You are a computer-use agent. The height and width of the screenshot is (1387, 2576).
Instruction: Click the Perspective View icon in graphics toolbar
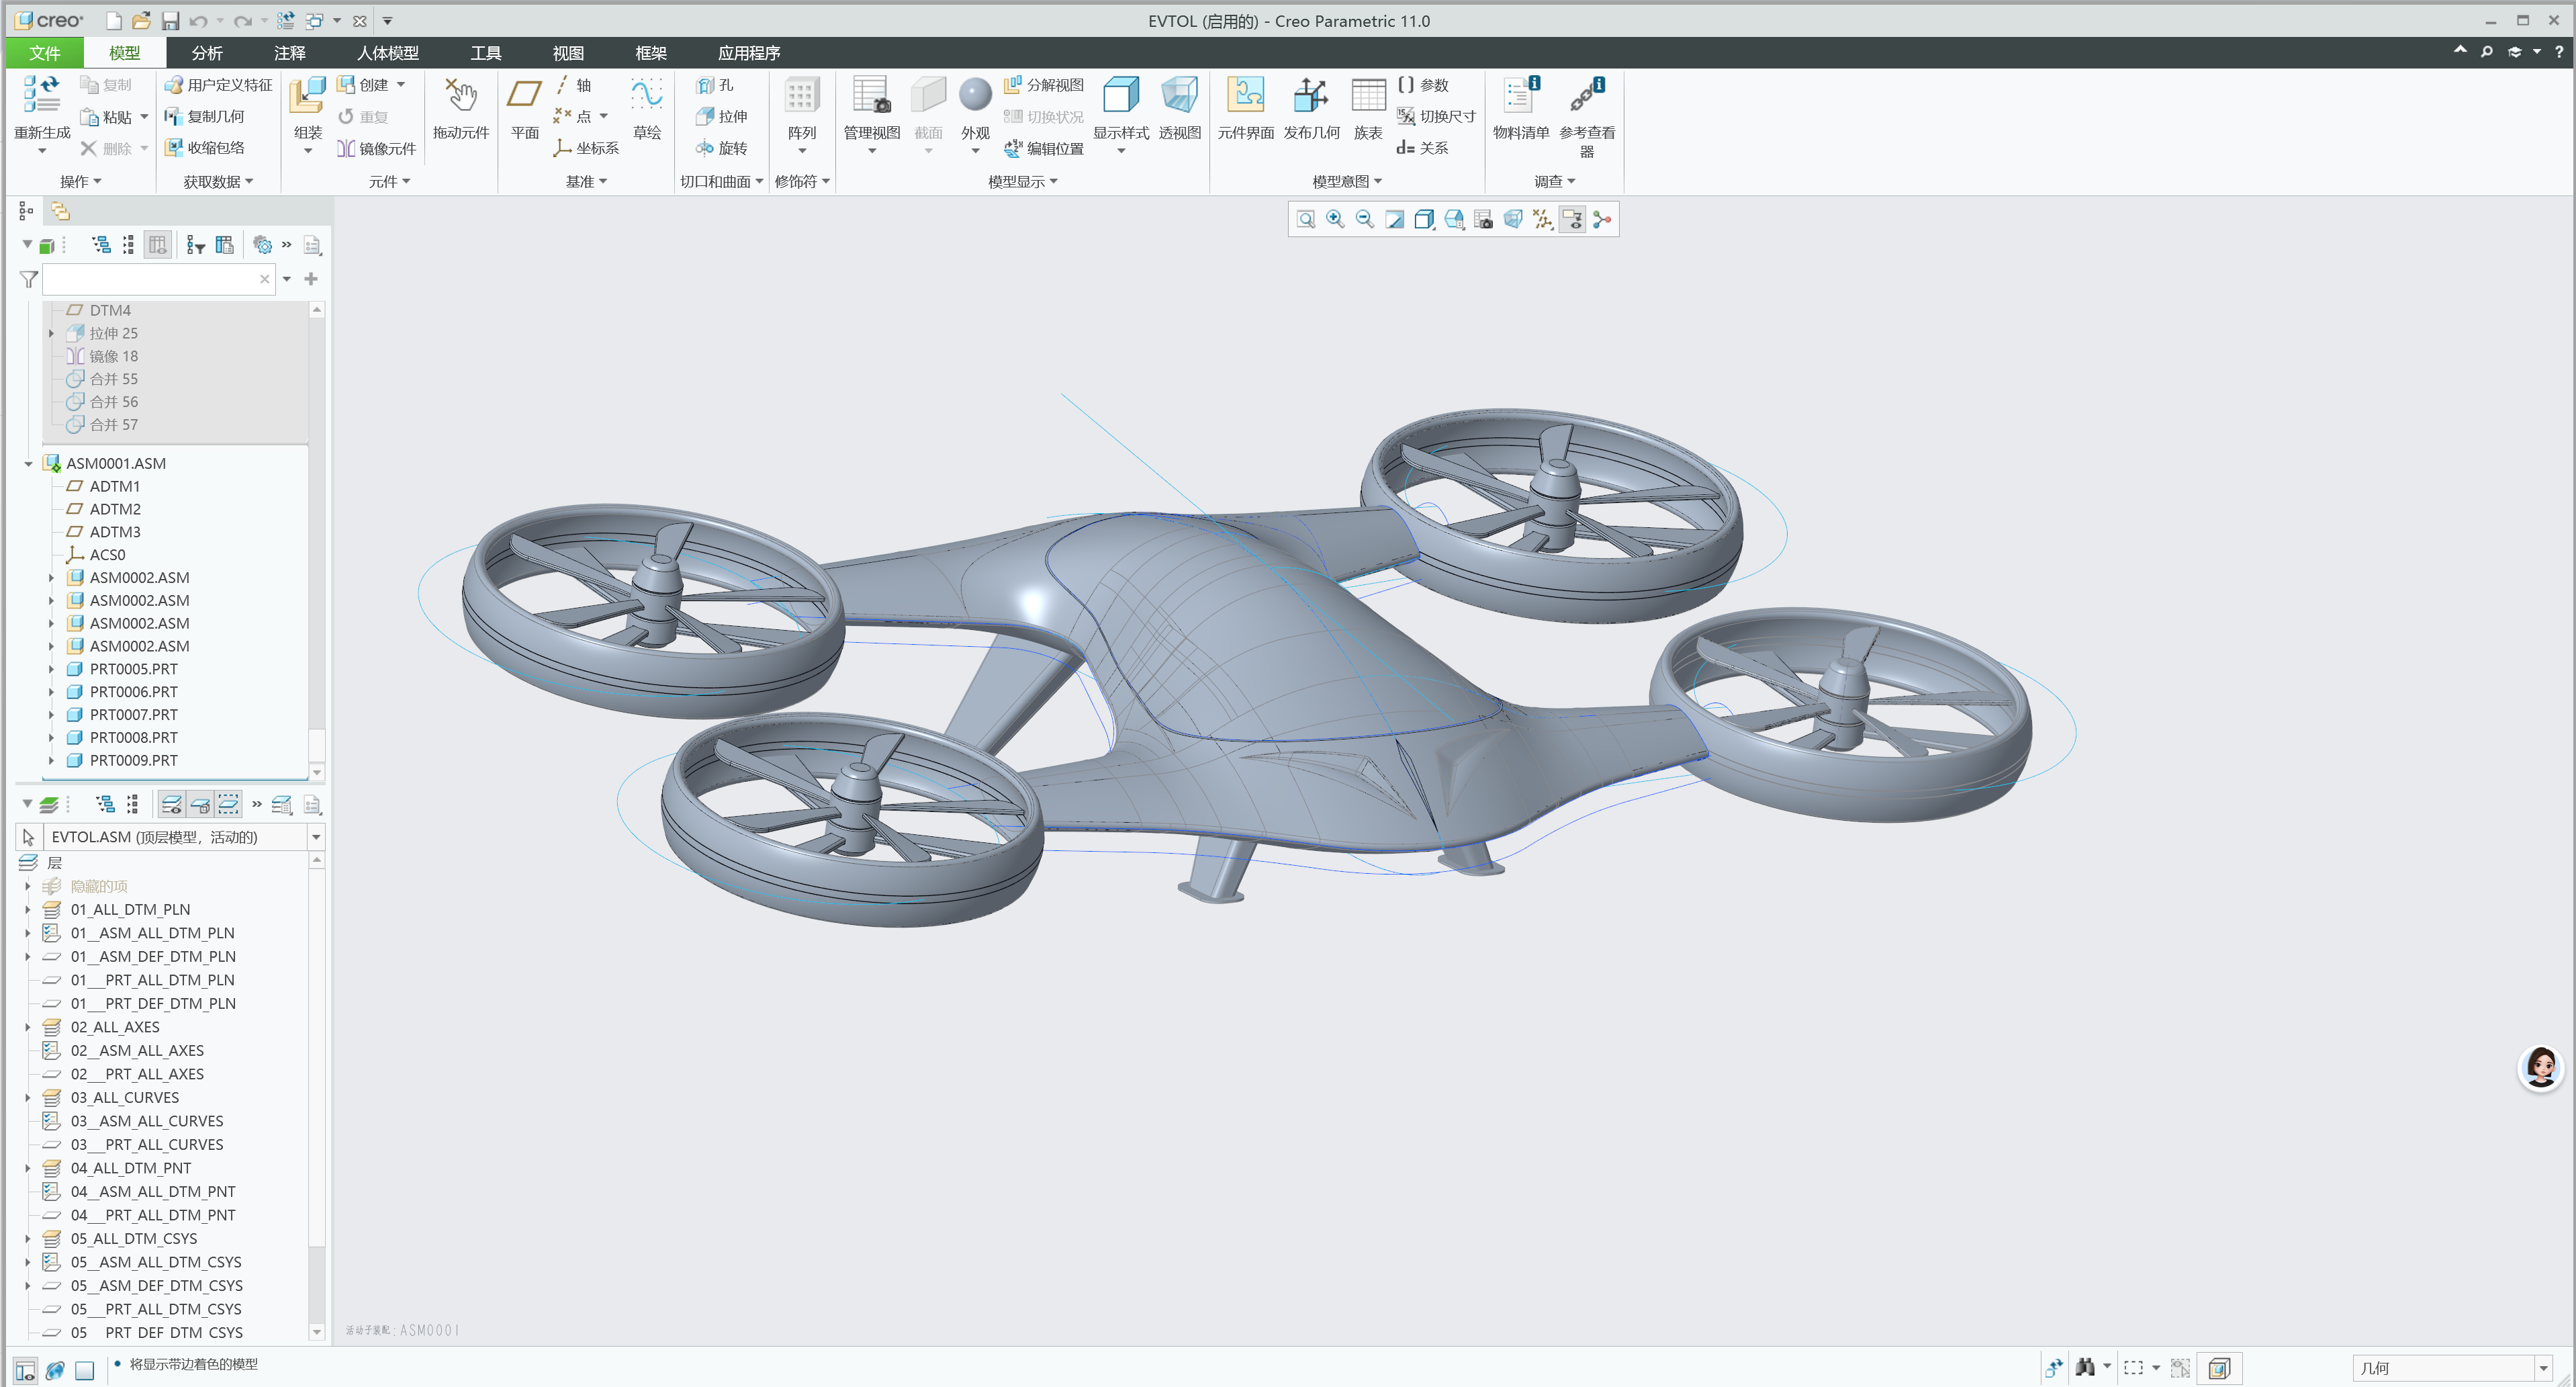click(1513, 219)
